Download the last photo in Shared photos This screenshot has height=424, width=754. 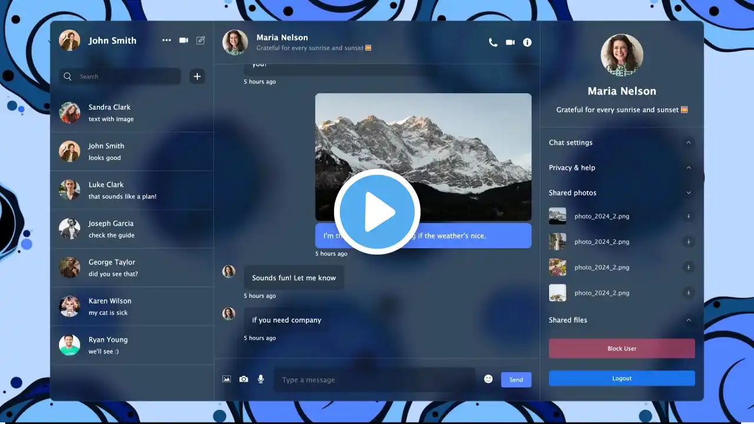click(x=688, y=293)
